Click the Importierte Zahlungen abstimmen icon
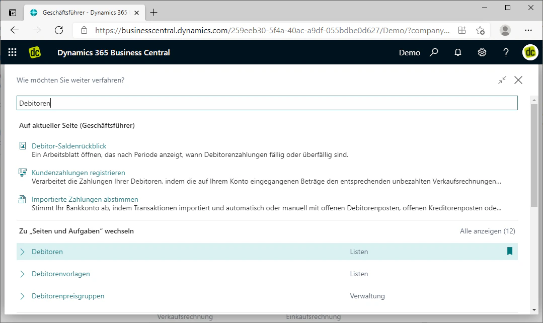 point(22,199)
